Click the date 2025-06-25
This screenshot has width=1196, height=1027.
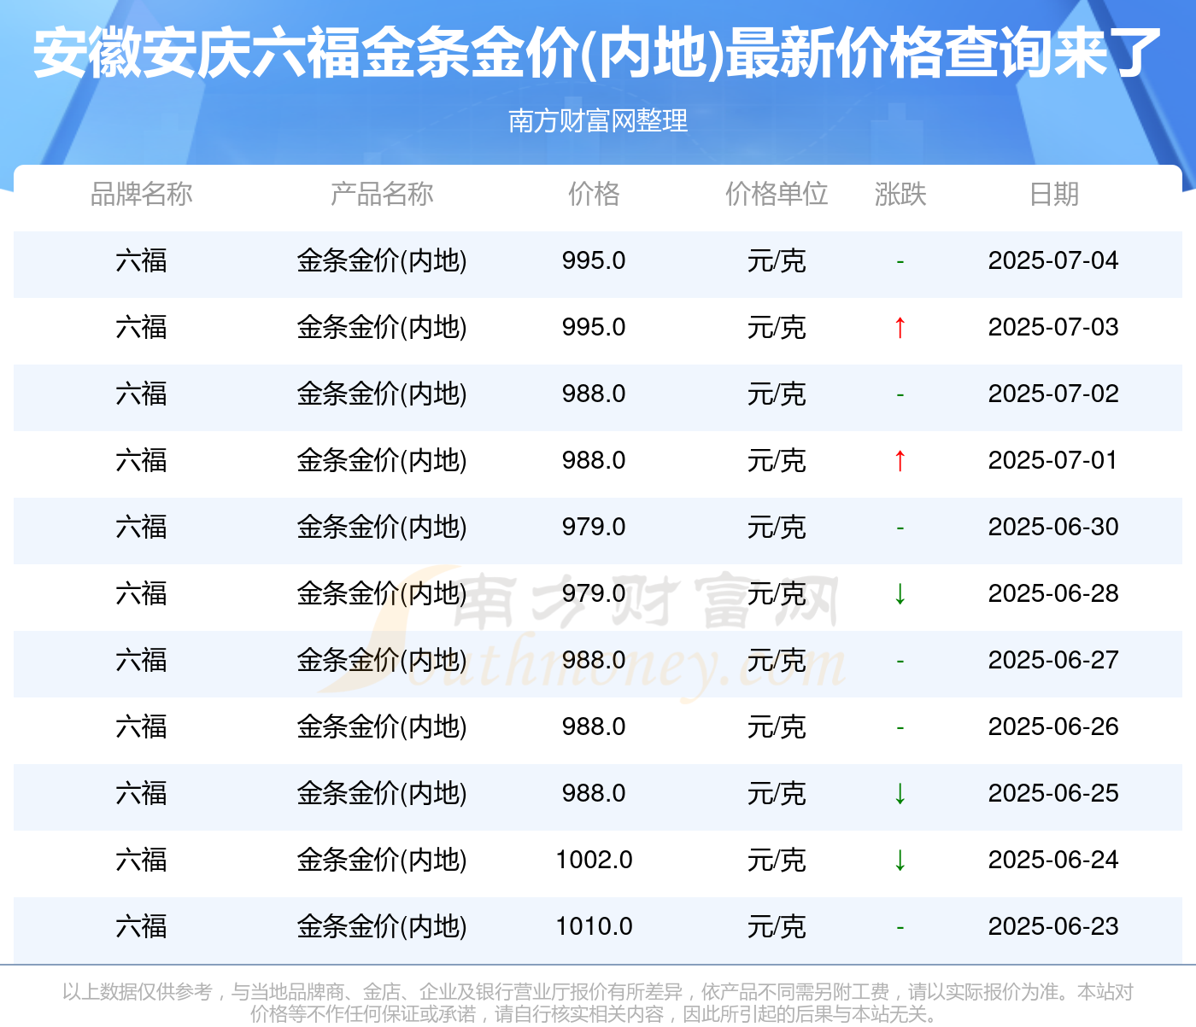pos(1053,793)
